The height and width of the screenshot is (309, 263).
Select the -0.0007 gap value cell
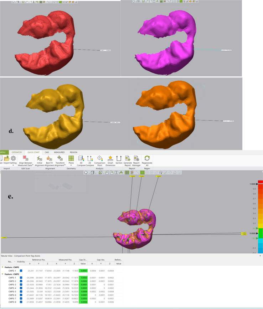pos(83,271)
